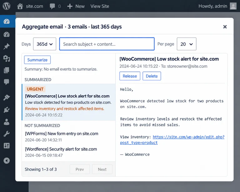
Task: Focus the Search subject + content field
Action: [x=107, y=44]
